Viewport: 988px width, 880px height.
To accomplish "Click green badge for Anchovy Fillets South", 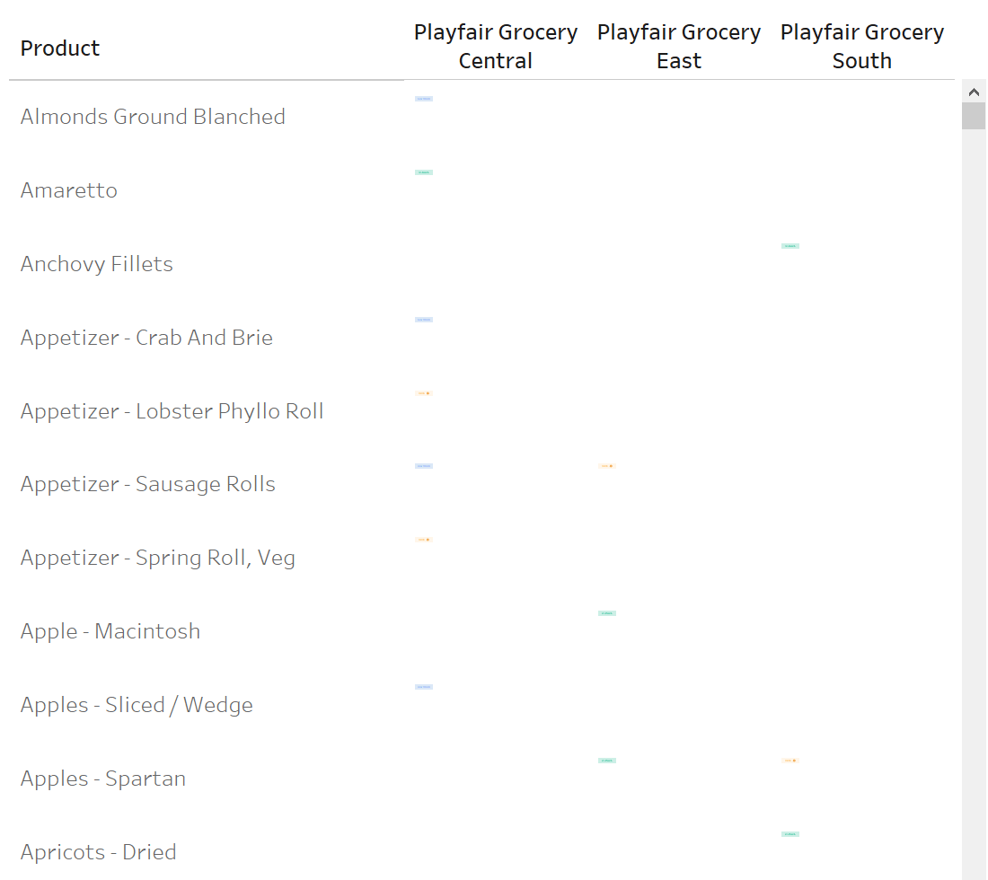I will coord(790,246).
